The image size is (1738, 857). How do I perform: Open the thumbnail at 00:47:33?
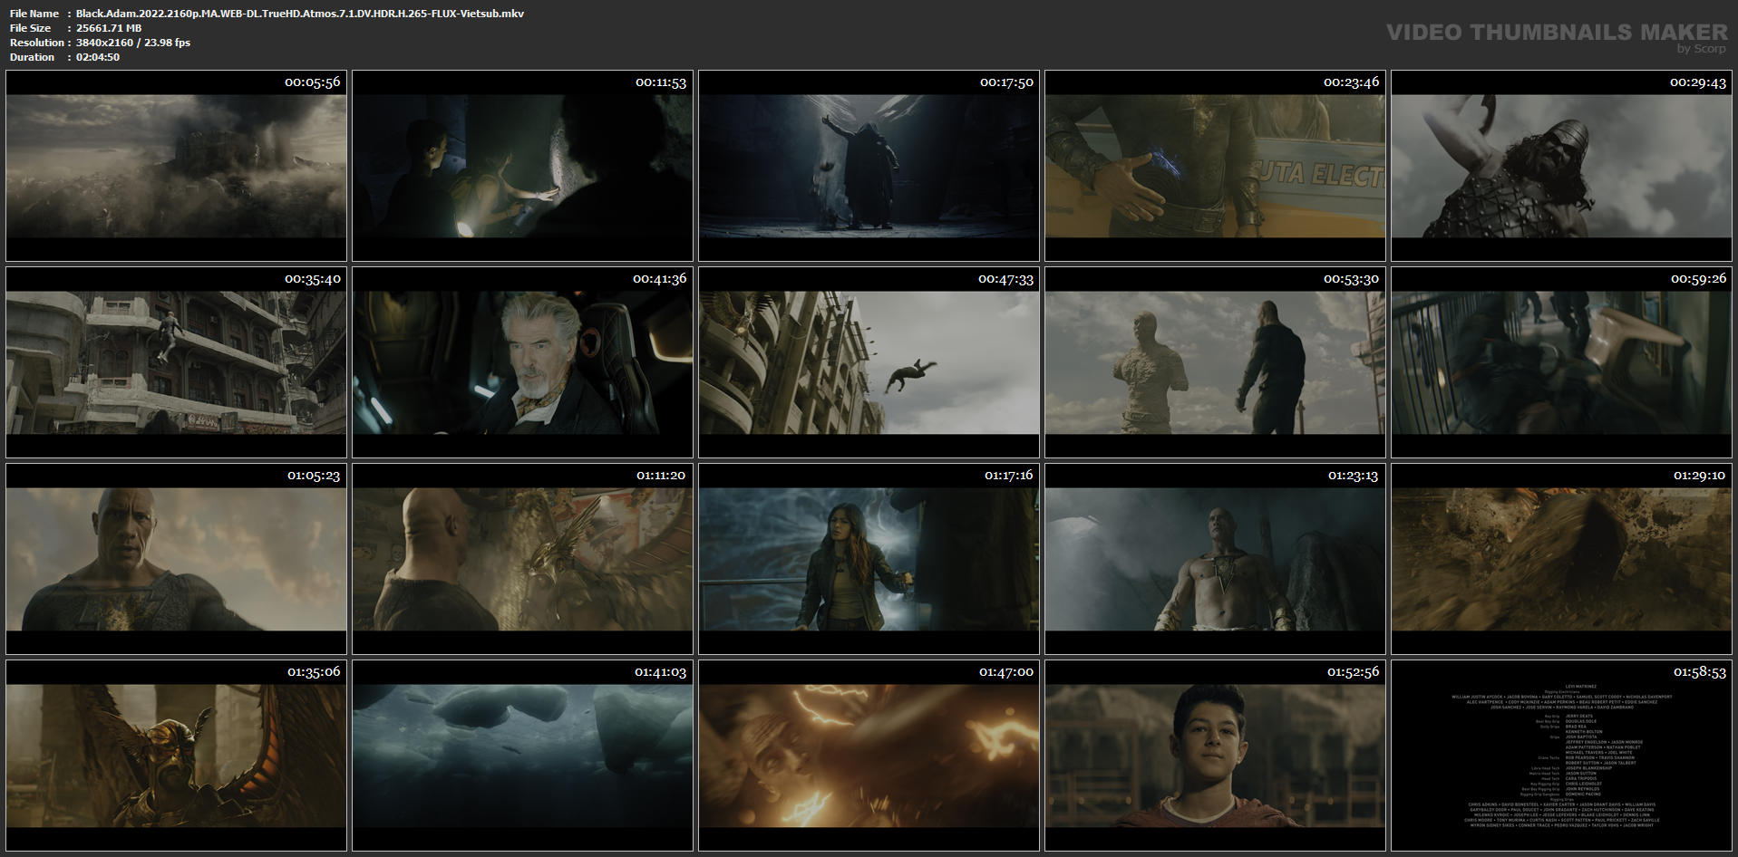coord(869,362)
